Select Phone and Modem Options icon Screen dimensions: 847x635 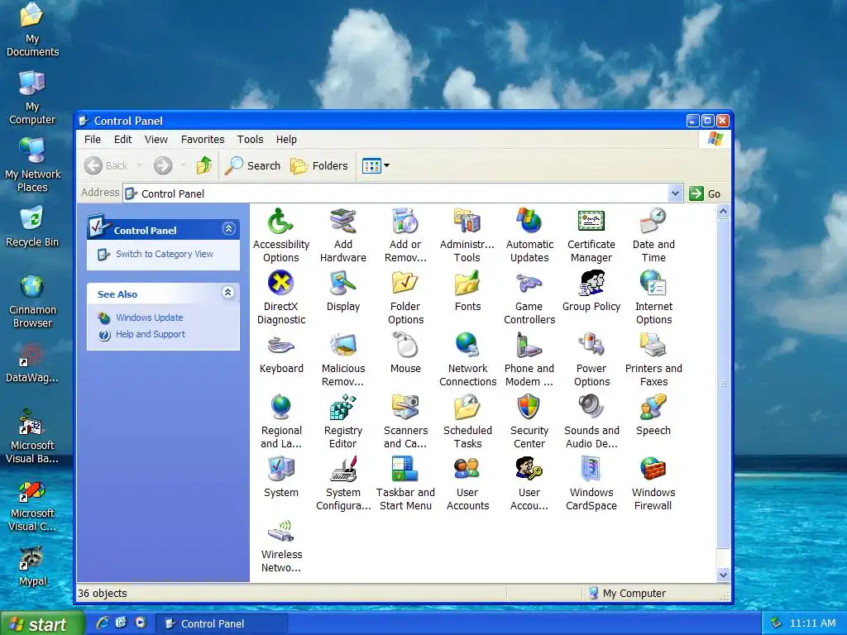529,346
